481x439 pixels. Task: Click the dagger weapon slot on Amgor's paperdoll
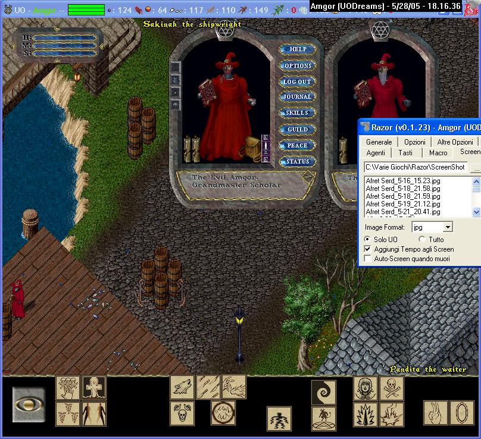266,148
